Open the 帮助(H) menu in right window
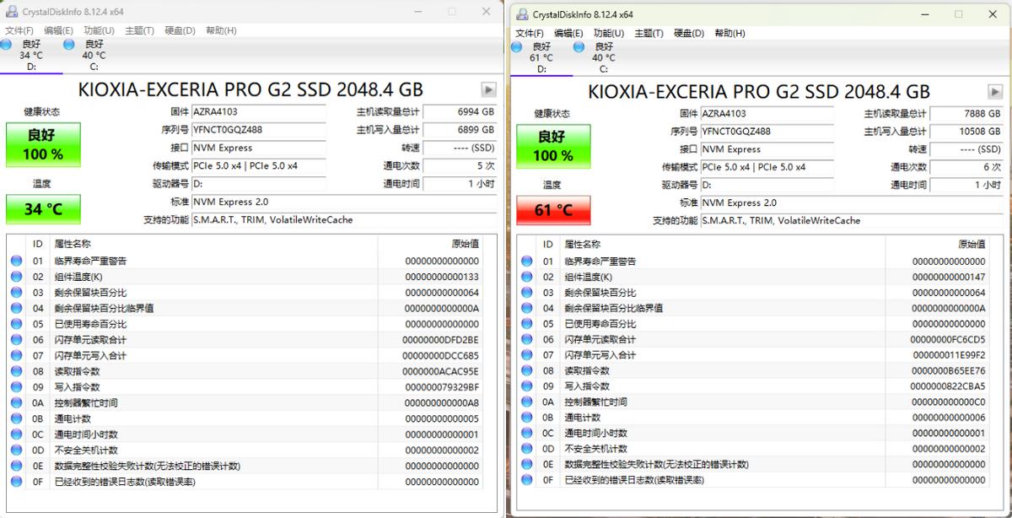 pos(729,33)
